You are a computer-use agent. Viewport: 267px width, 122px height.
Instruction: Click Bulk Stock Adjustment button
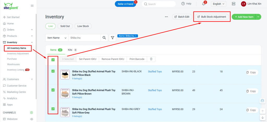[x=212, y=17]
